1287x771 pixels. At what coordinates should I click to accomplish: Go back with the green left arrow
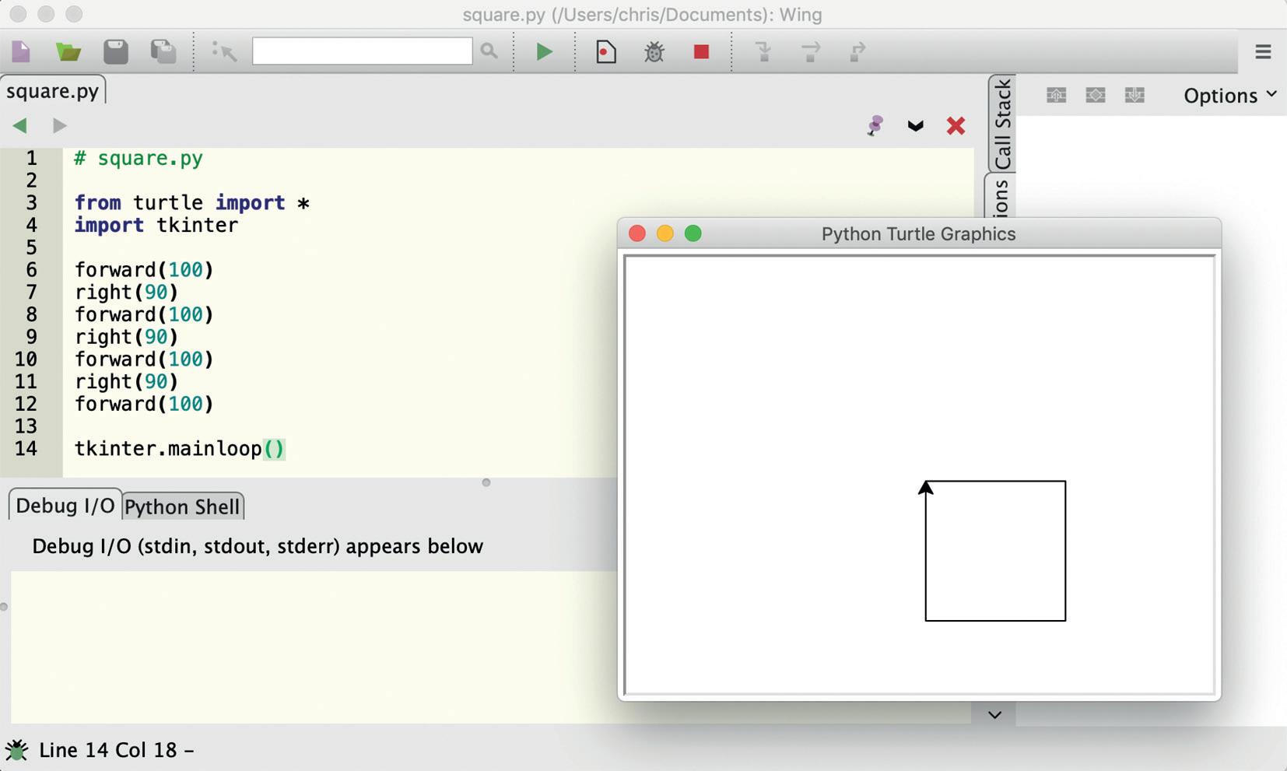(20, 125)
